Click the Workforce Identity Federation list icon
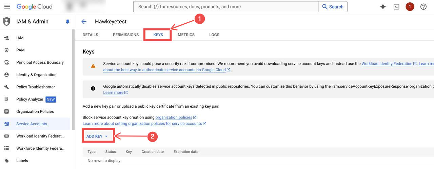 coord(6,148)
